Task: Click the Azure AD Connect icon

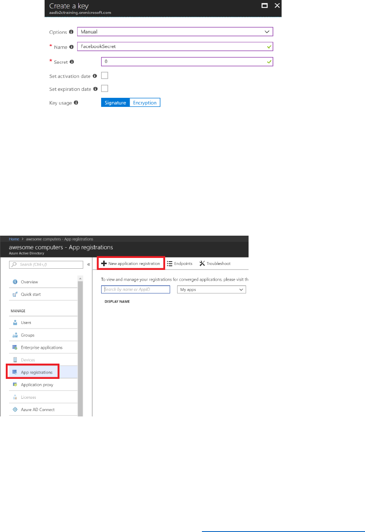Action: coord(15,409)
